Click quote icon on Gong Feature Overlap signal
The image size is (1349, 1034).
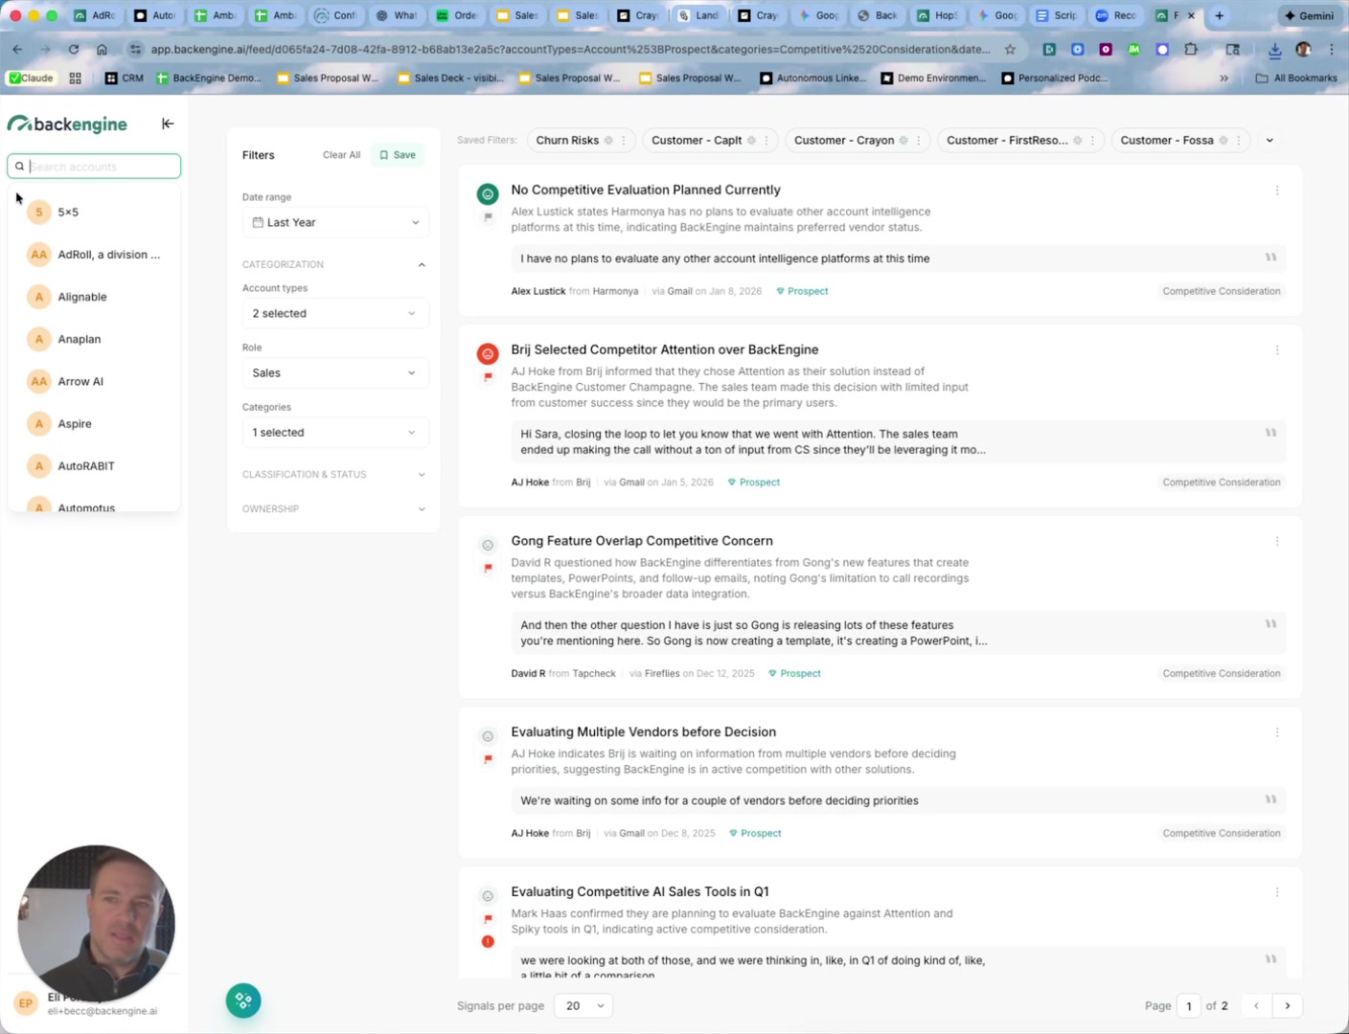click(x=1270, y=624)
